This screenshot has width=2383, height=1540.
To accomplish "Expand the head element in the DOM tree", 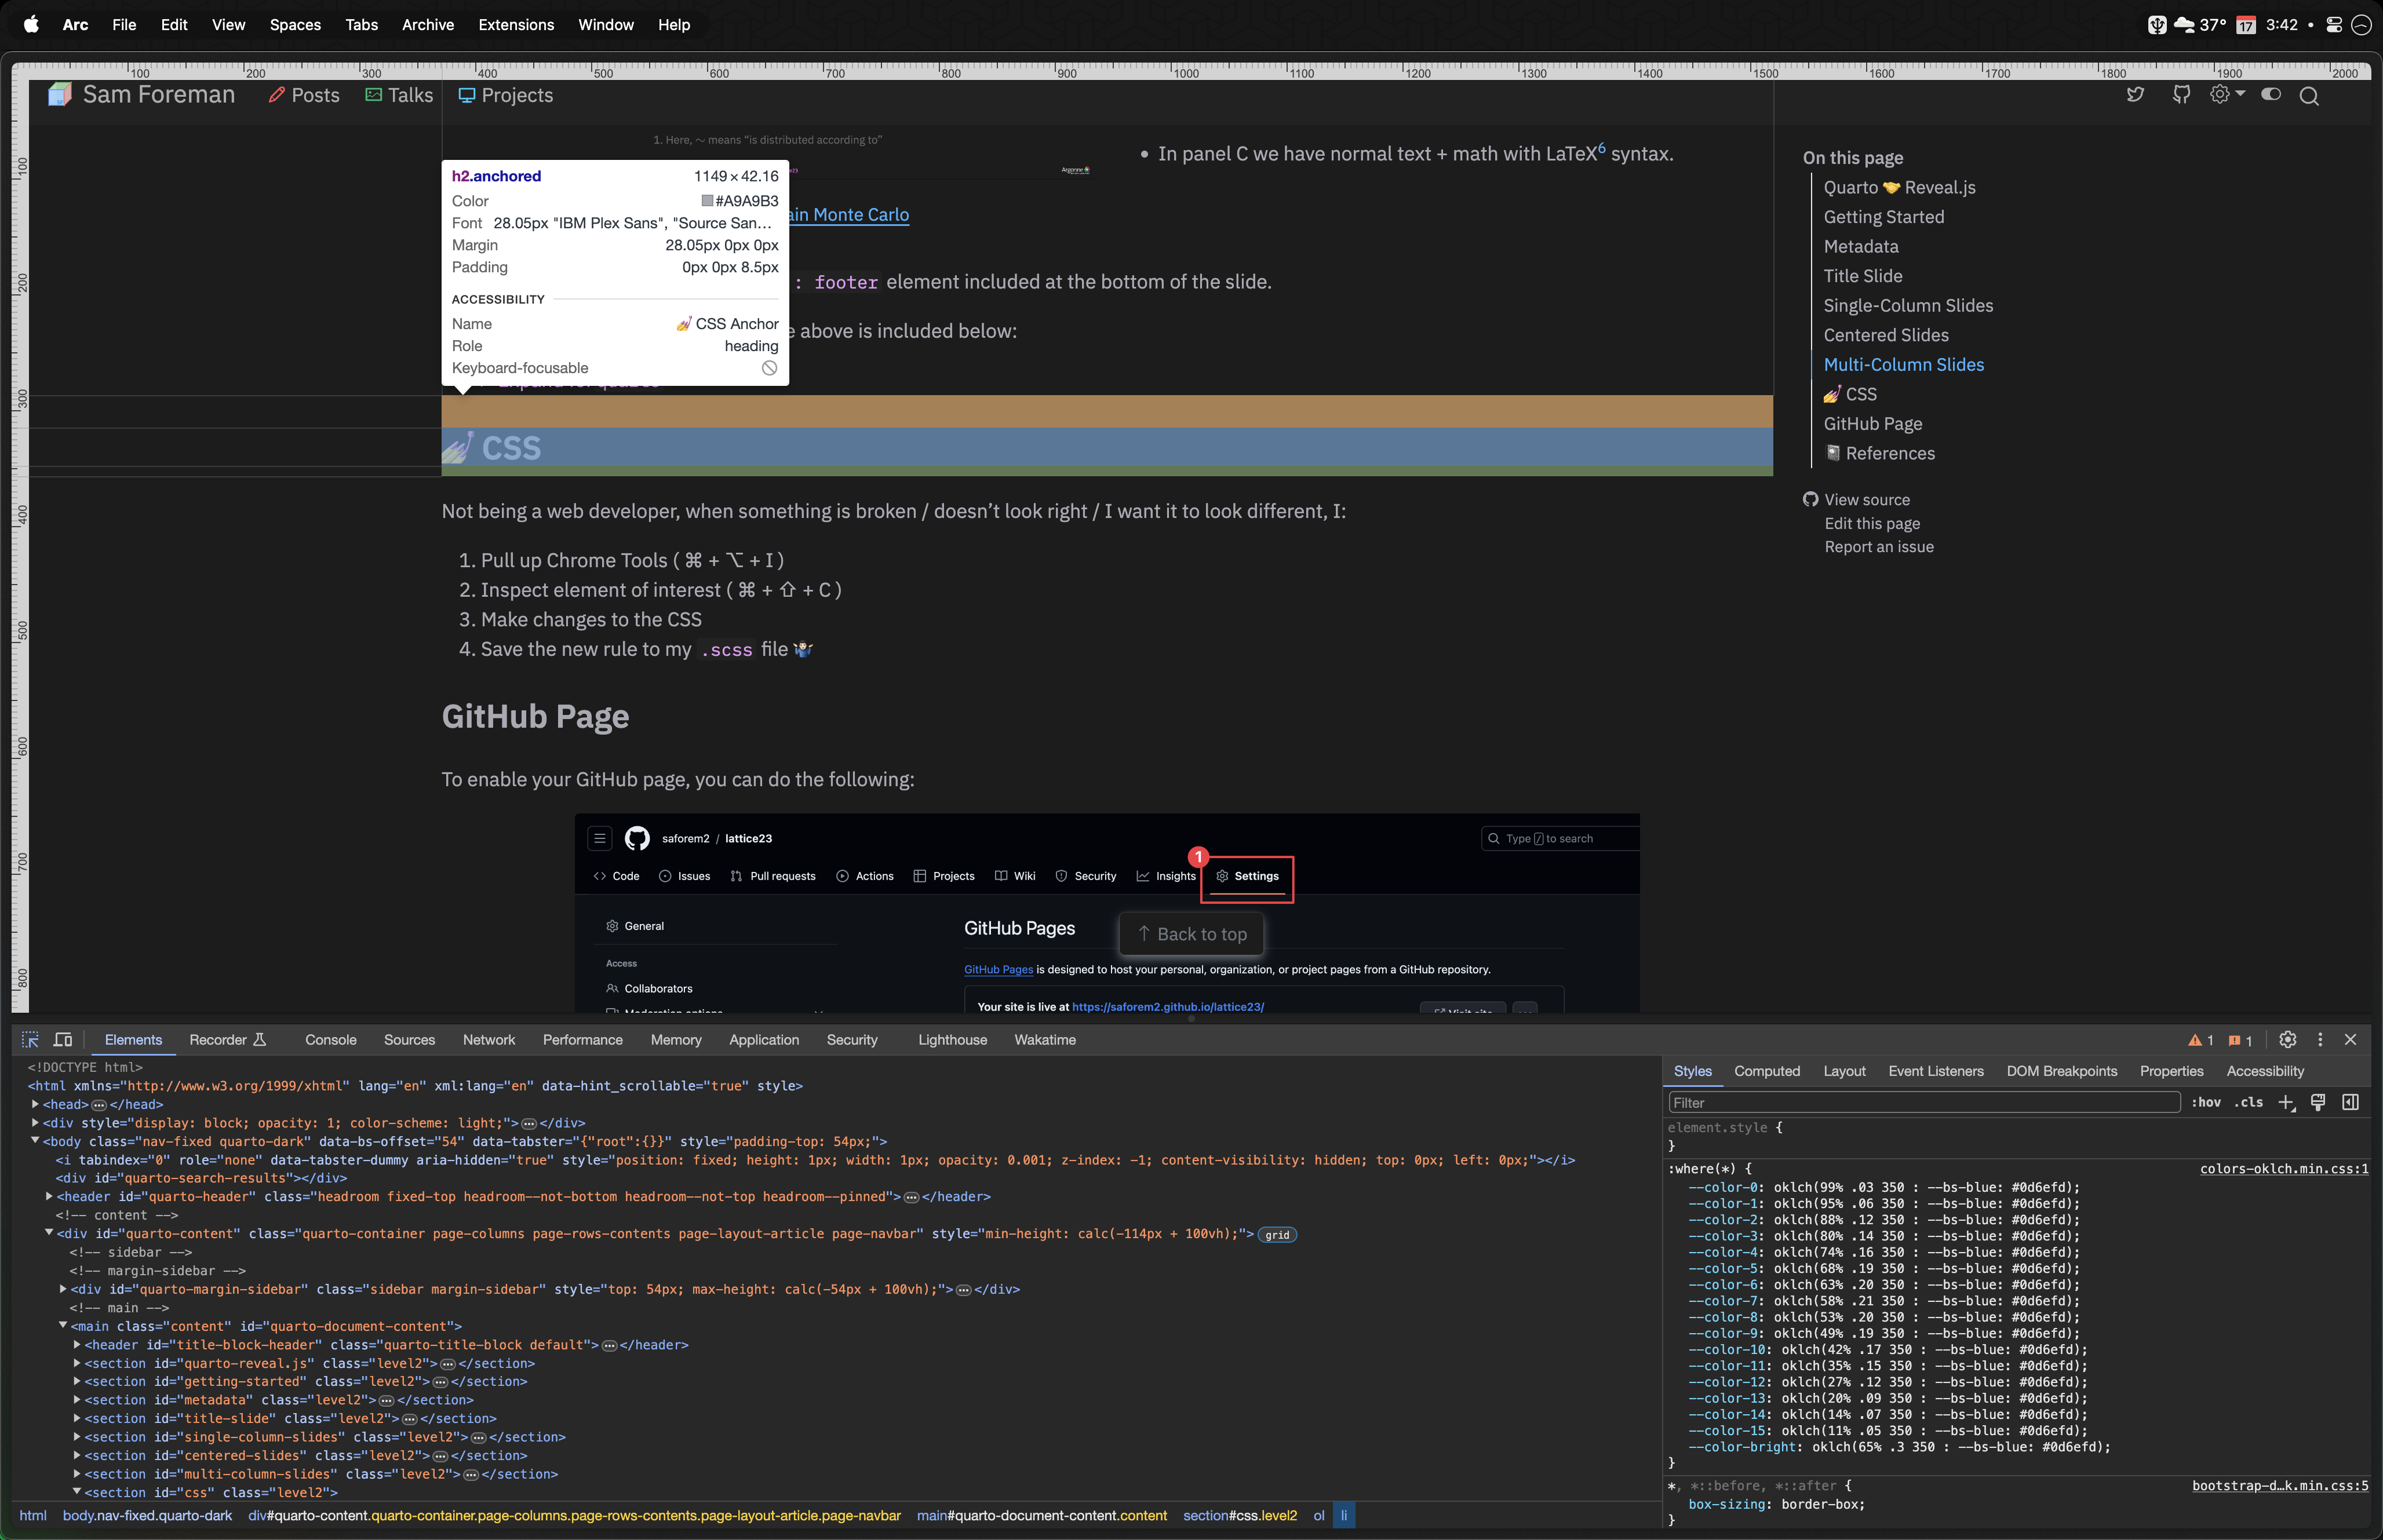I will (x=35, y=1105).
